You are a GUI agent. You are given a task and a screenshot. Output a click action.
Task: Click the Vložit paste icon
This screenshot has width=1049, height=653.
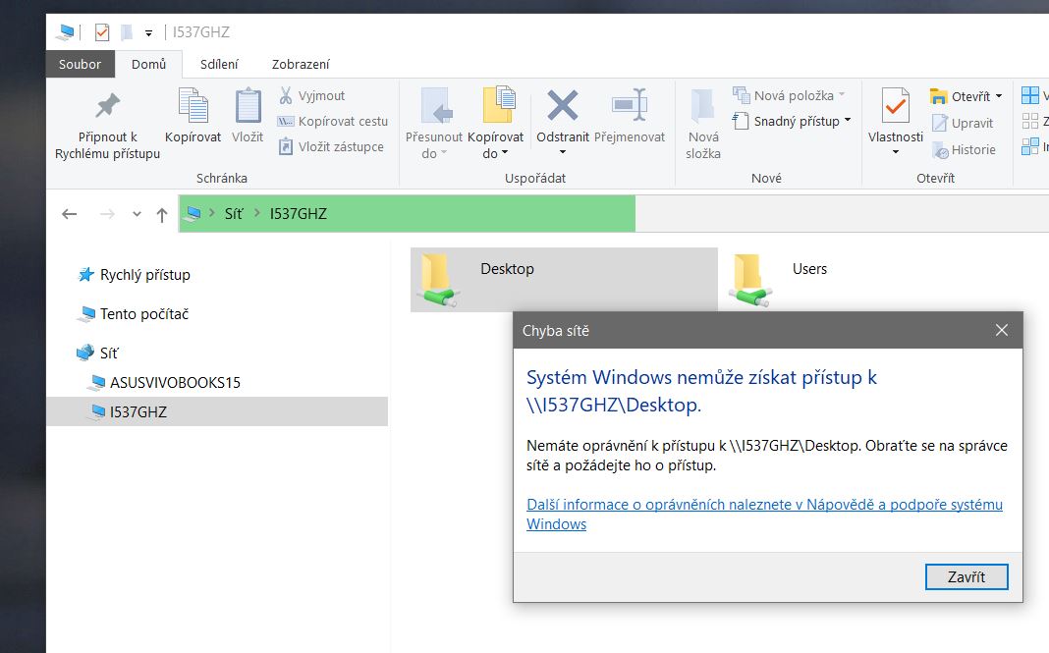[248, 106]
